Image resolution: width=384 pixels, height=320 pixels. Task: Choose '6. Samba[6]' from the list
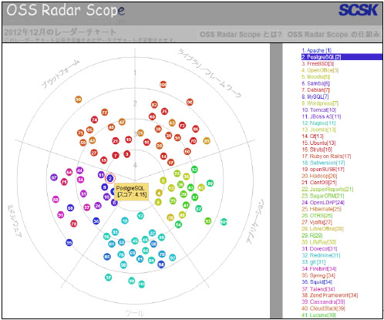coord(315,83)
